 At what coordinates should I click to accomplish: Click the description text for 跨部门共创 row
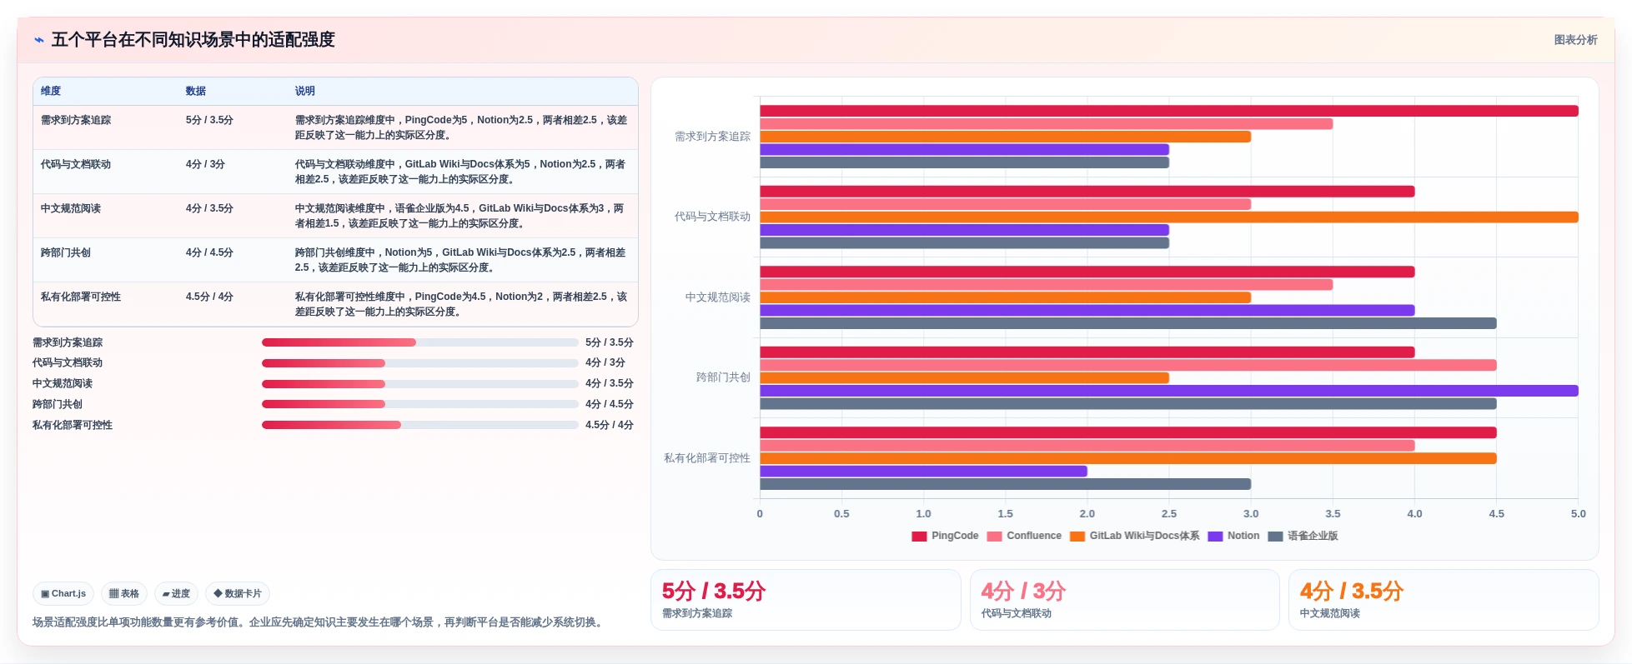tap(460, 260)
